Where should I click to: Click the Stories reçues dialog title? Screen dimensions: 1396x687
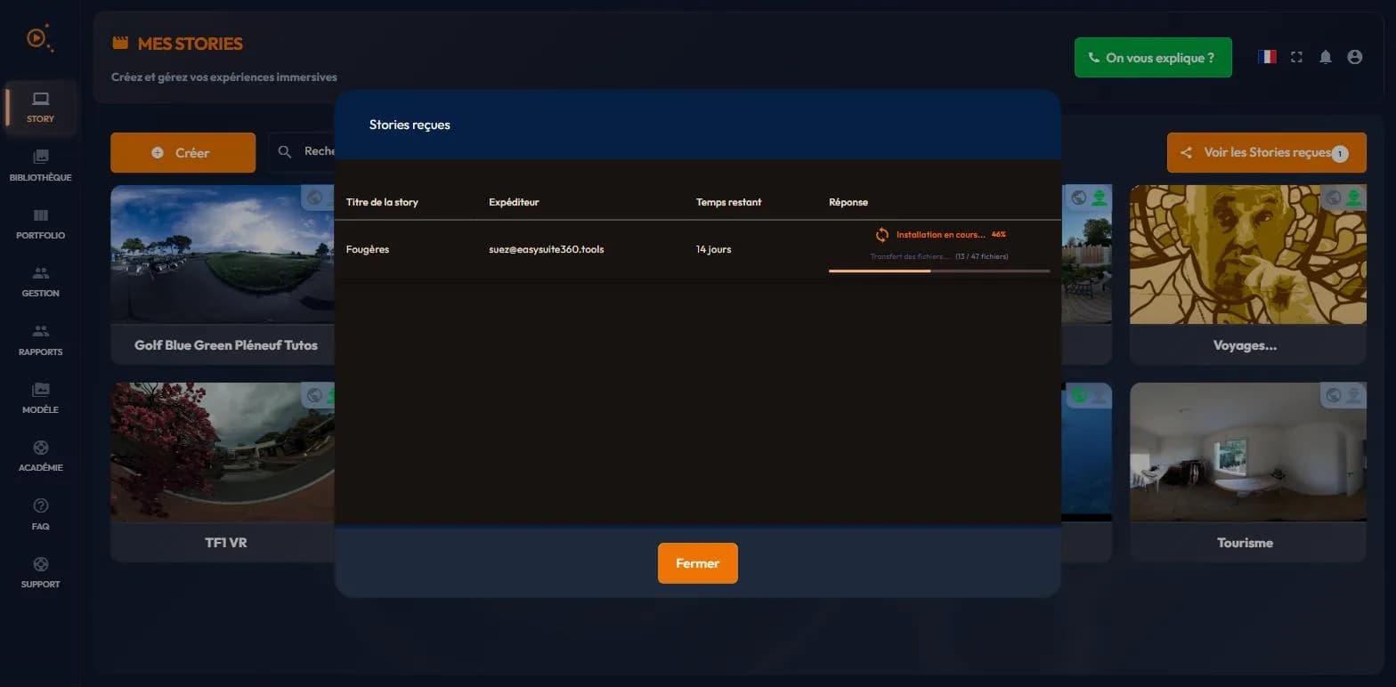[x=410, y=125]
